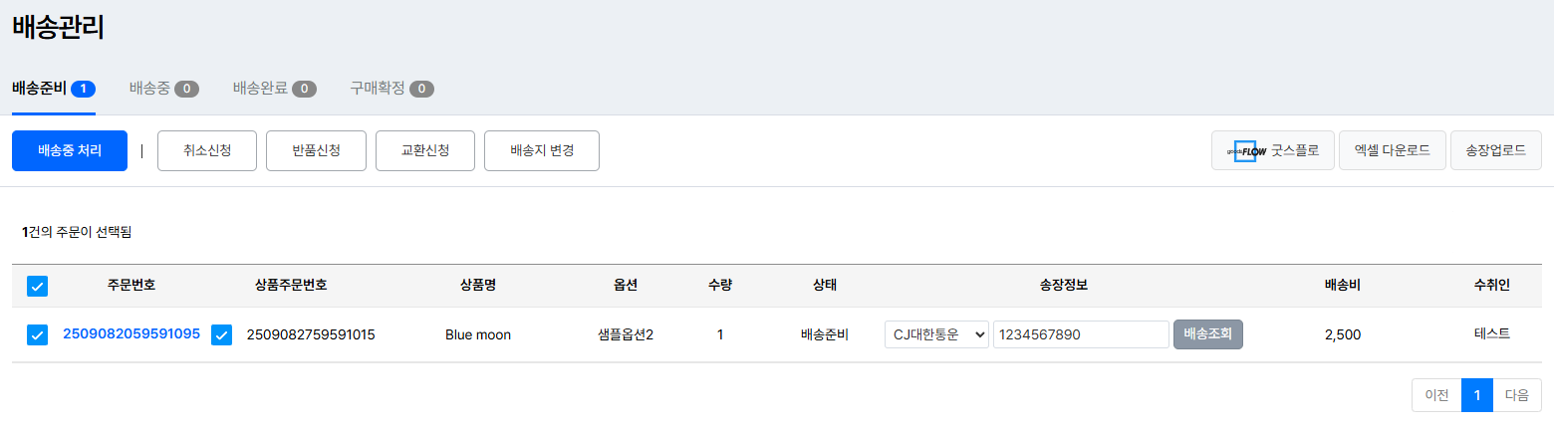
Task: Click the 취소신청 button
Action: point(207,151)
